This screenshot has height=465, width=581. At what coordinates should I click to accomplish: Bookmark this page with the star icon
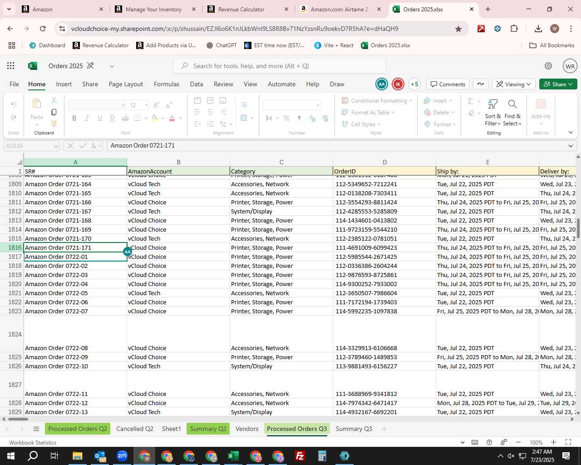tap(458, 29)
